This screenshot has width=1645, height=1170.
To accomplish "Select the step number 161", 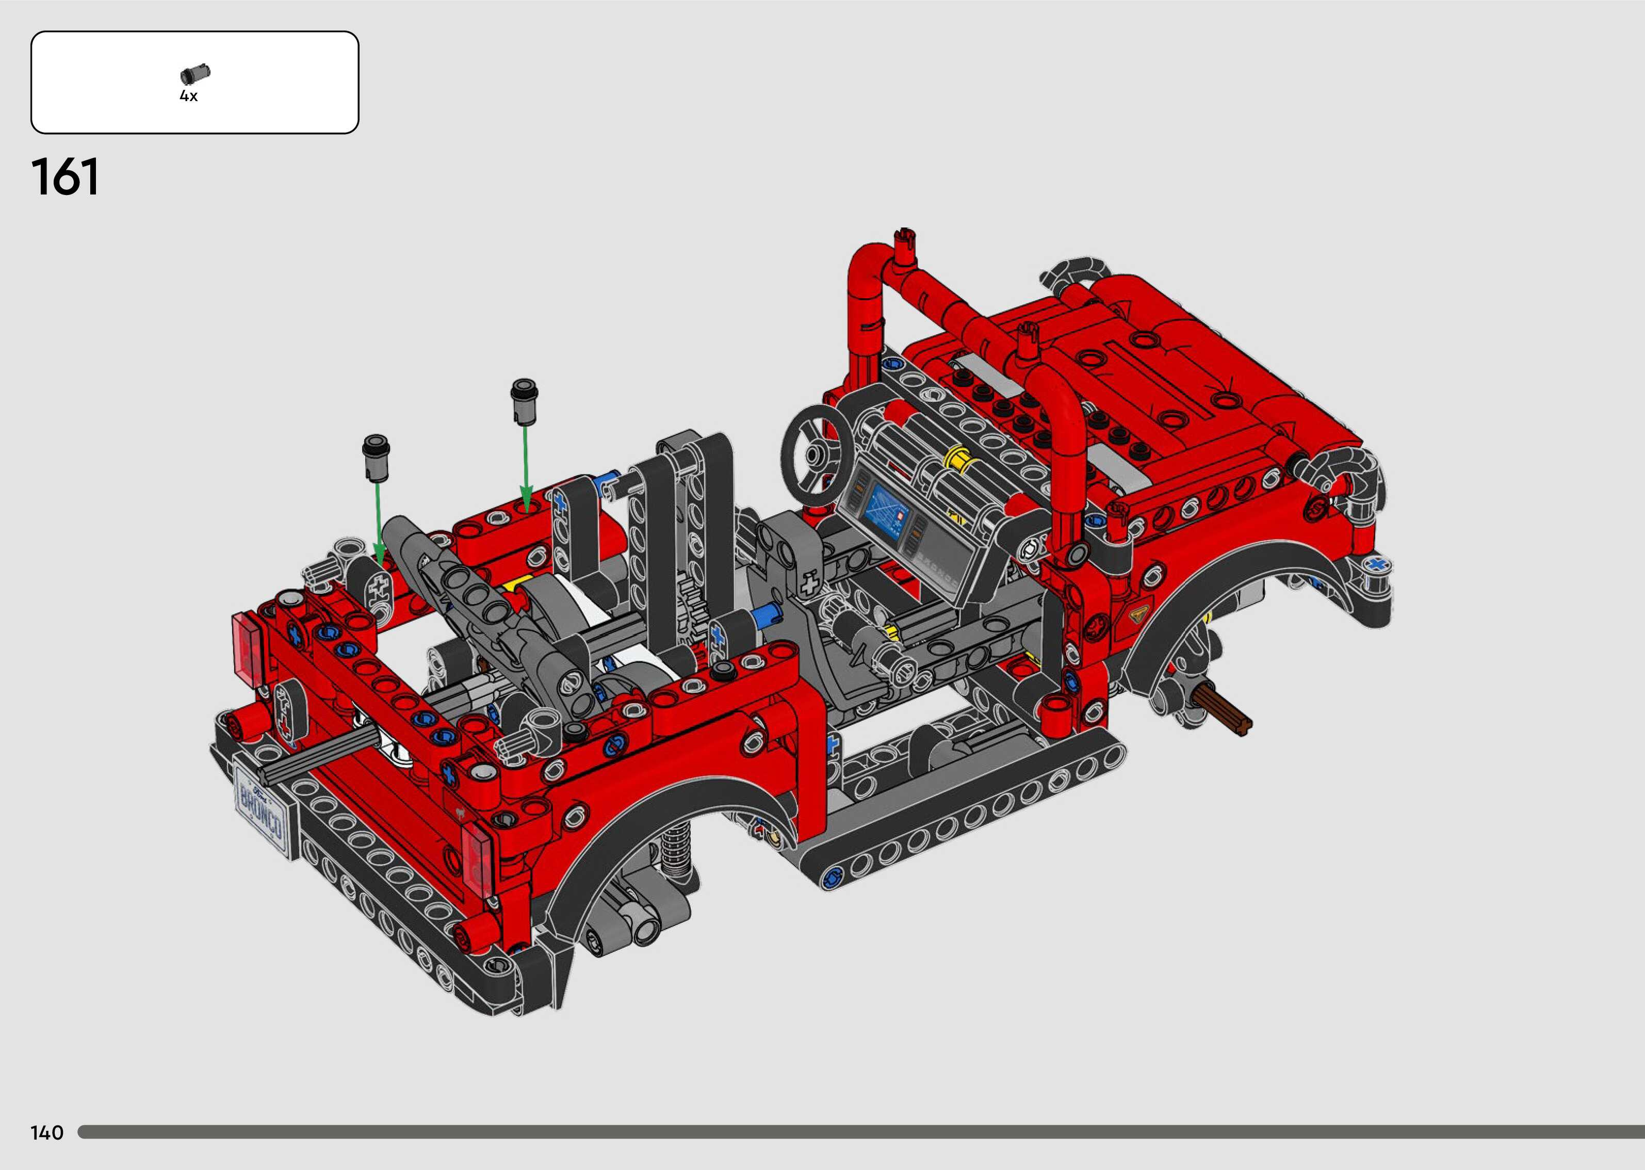I will (x=65, y=177).
